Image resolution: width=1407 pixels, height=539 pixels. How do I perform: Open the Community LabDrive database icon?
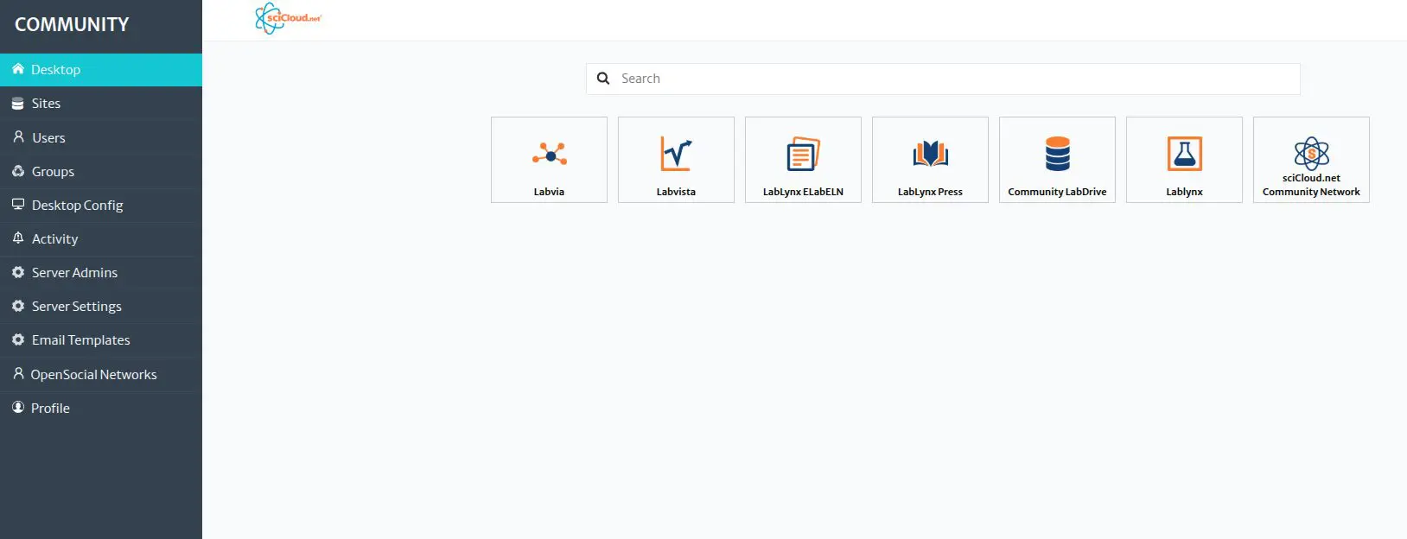click(x=1057, y=154)
